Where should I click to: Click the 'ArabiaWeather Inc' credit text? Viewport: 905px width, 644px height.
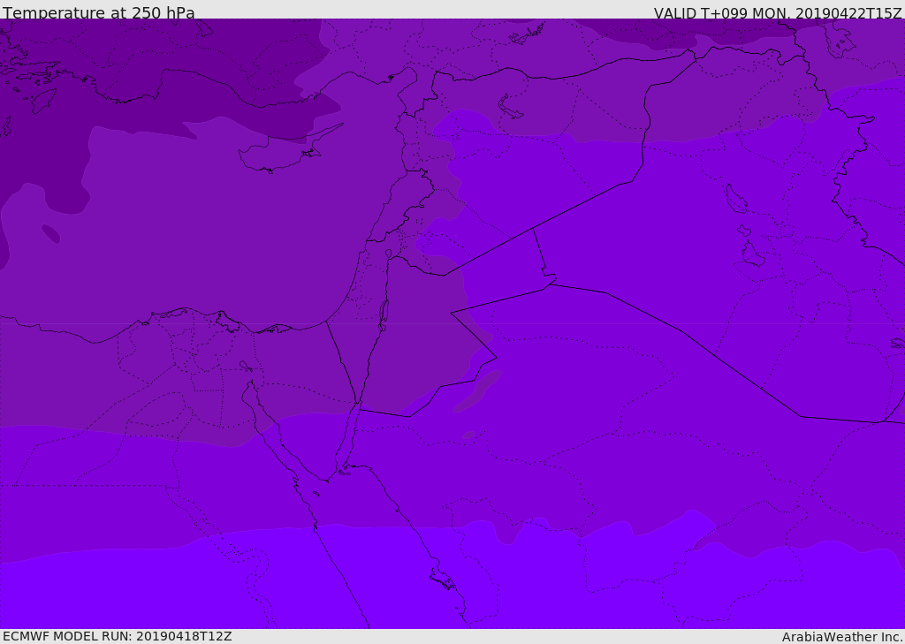click(842, 637)
